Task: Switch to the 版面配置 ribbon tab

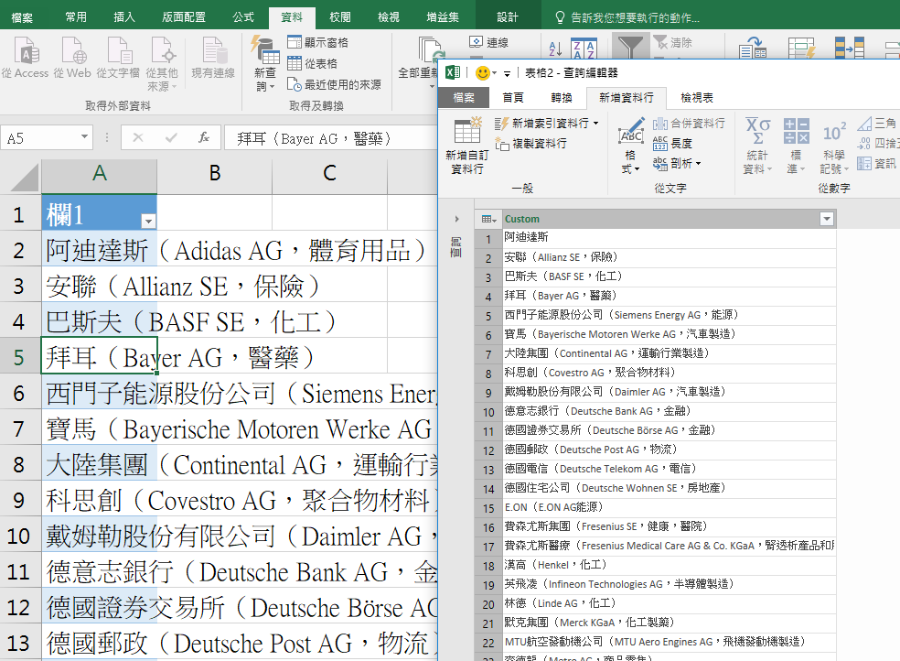Action: (x=184, y=17)
